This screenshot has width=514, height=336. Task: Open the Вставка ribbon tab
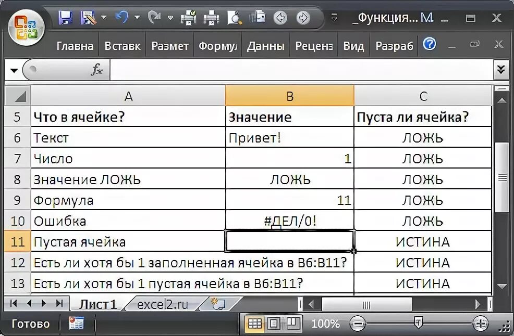point(123,46)
